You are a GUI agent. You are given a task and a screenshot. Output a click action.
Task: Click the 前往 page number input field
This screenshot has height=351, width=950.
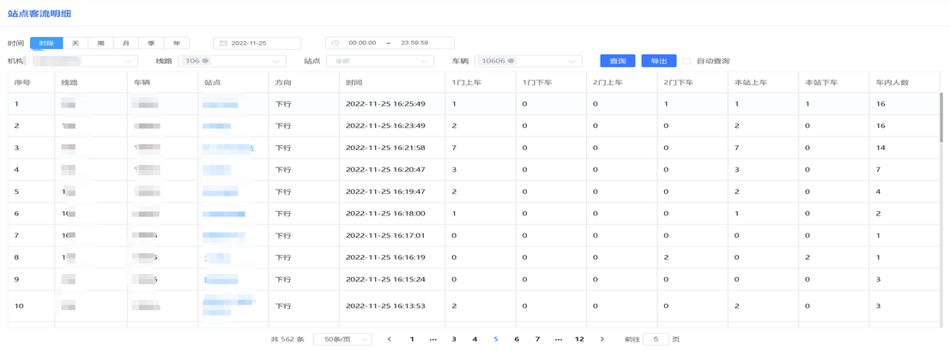[x=656, y=340]
